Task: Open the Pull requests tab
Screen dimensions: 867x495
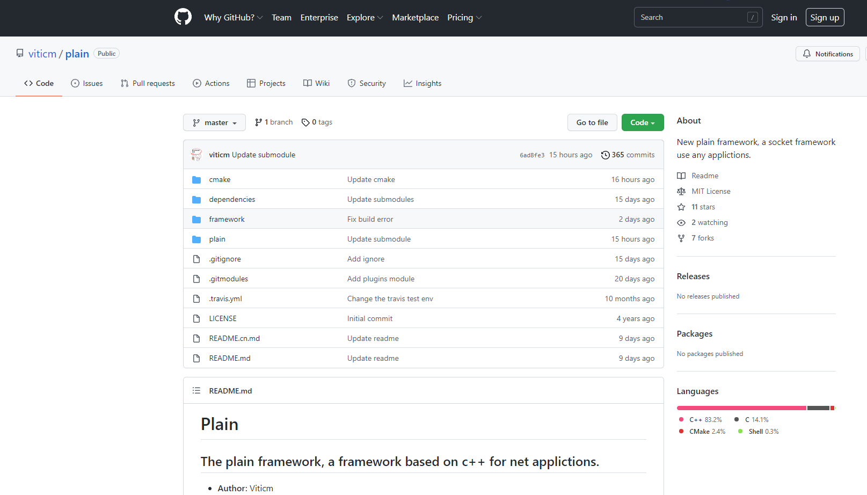Action: tap(148, 83)
